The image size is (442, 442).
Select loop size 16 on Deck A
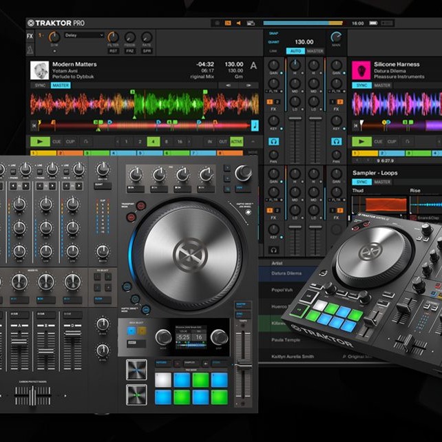pyautogui.click(x=180, y=142)
